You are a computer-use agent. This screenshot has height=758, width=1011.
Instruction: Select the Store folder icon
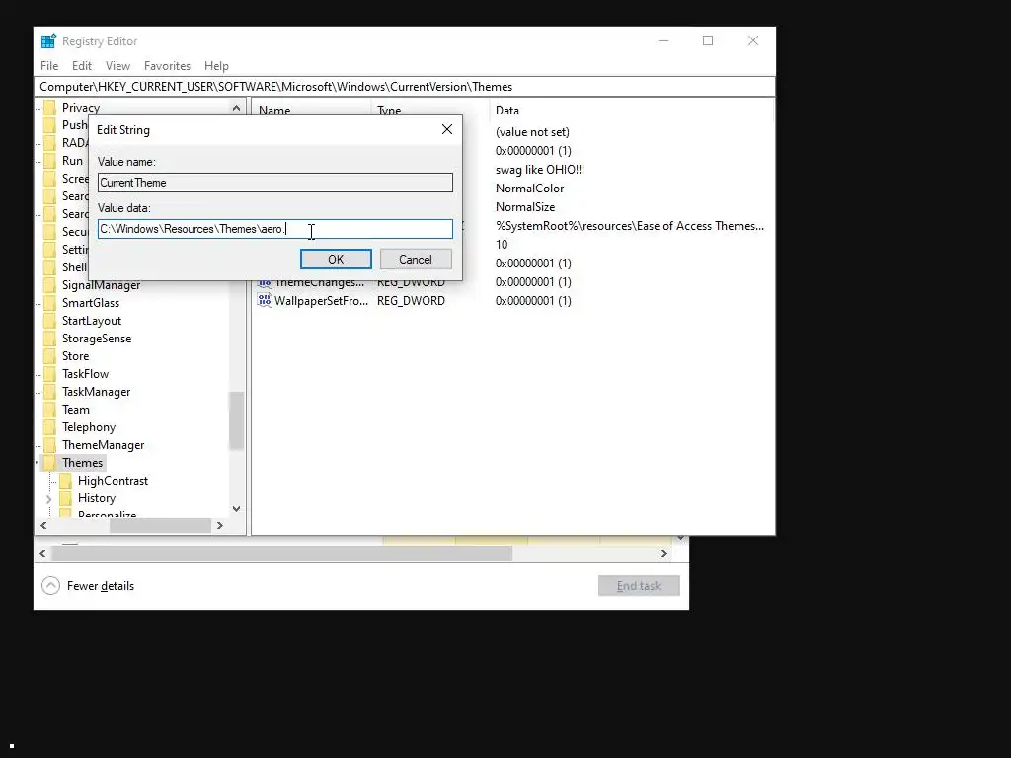coord(49,355)
